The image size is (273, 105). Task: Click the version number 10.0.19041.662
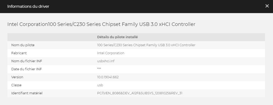108,77
